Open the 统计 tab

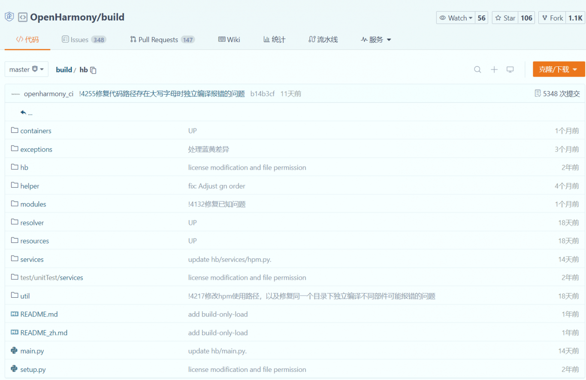click(x=274, y=39)
